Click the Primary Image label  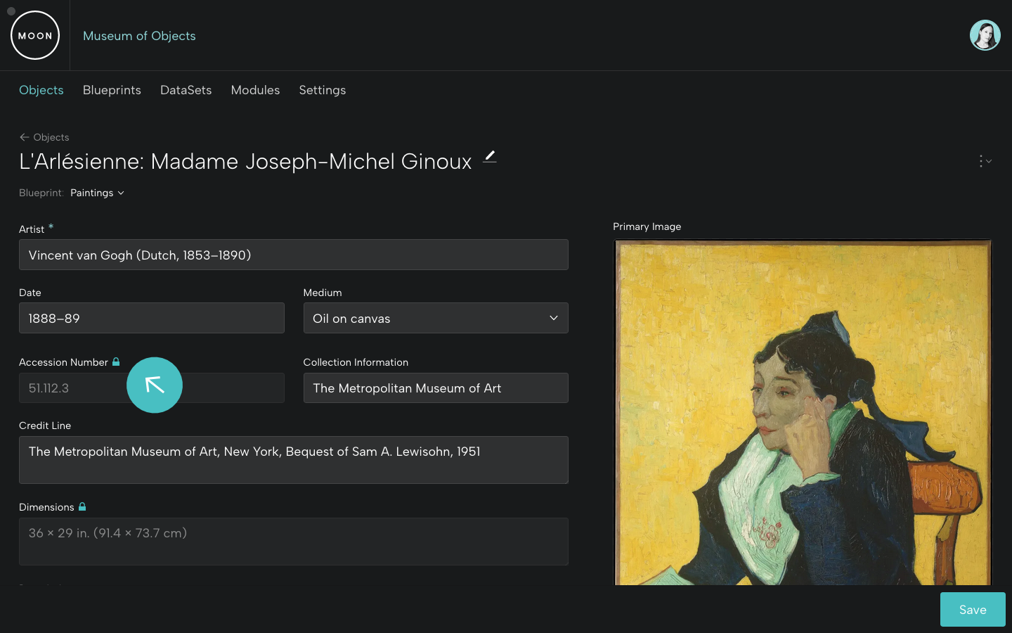pos(647,226)
